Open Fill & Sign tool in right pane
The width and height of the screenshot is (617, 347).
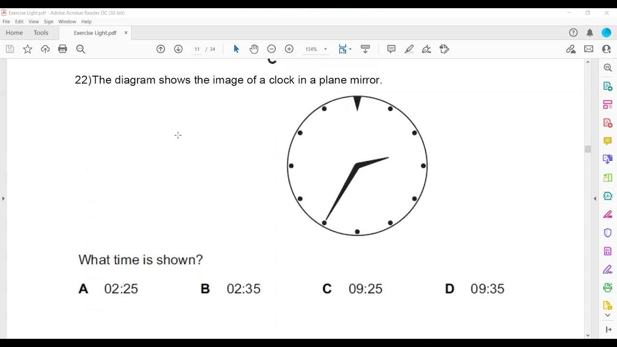tap(608, 269)
